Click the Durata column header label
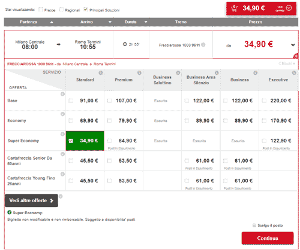The width and height of the screenshot is (300, 250). 130,22
